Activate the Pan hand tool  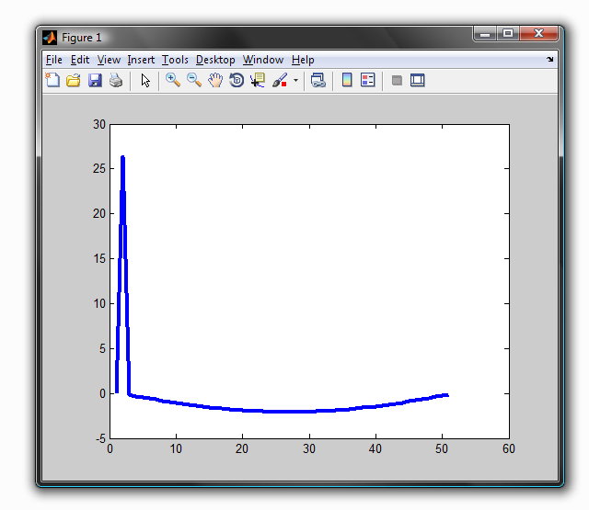coord(215,81)
